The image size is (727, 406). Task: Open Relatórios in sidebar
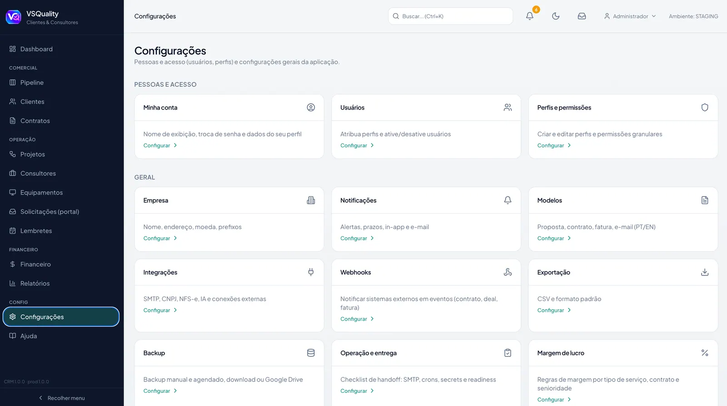[x=61, y=284]
